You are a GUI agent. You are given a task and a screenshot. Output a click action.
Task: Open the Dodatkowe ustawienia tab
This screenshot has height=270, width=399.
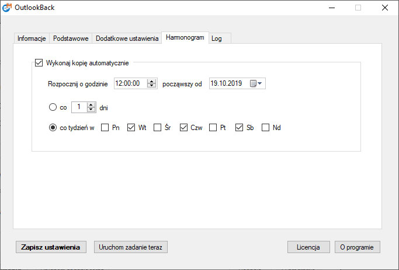click(127, 38)
